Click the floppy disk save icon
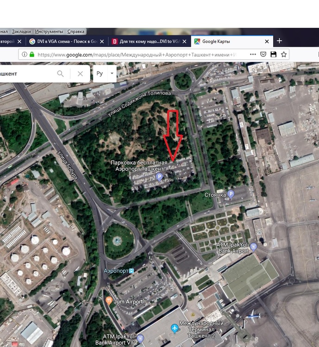The width and height of the screenshot is (319, 347). [x=273, y=55]
